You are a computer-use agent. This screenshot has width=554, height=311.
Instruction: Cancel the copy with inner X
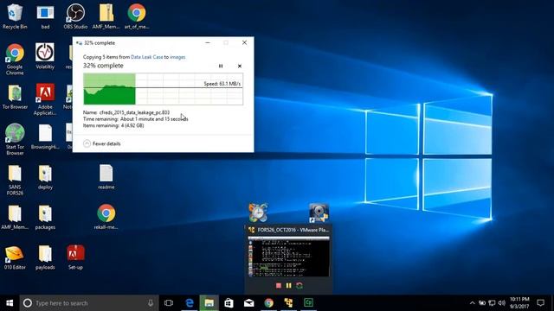(240, 66)
